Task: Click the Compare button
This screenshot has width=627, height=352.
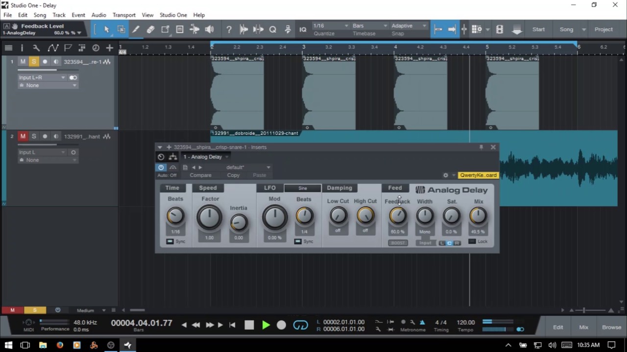Action: click(200, 175)
